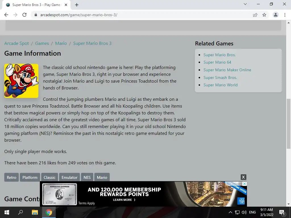The image size is (291, 218).
Task: Close the bottom banner ad with X
Action: point(243,177)
